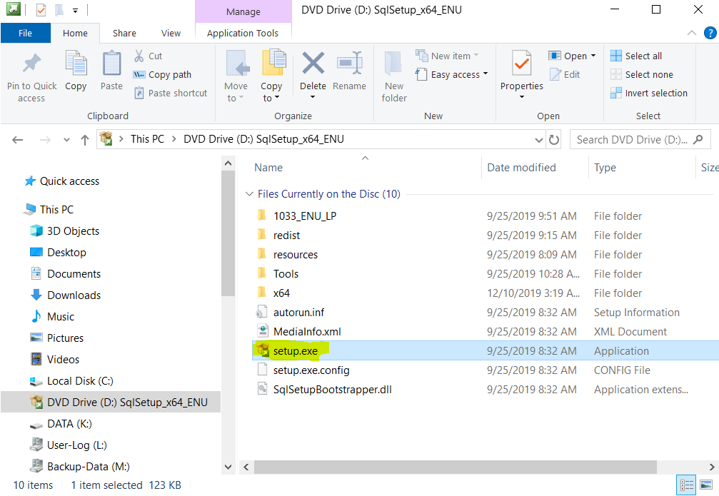Click the Properties quick access toolbar icon
The width and height of the screenshot is (719, 496).
[x=41, y=9]
